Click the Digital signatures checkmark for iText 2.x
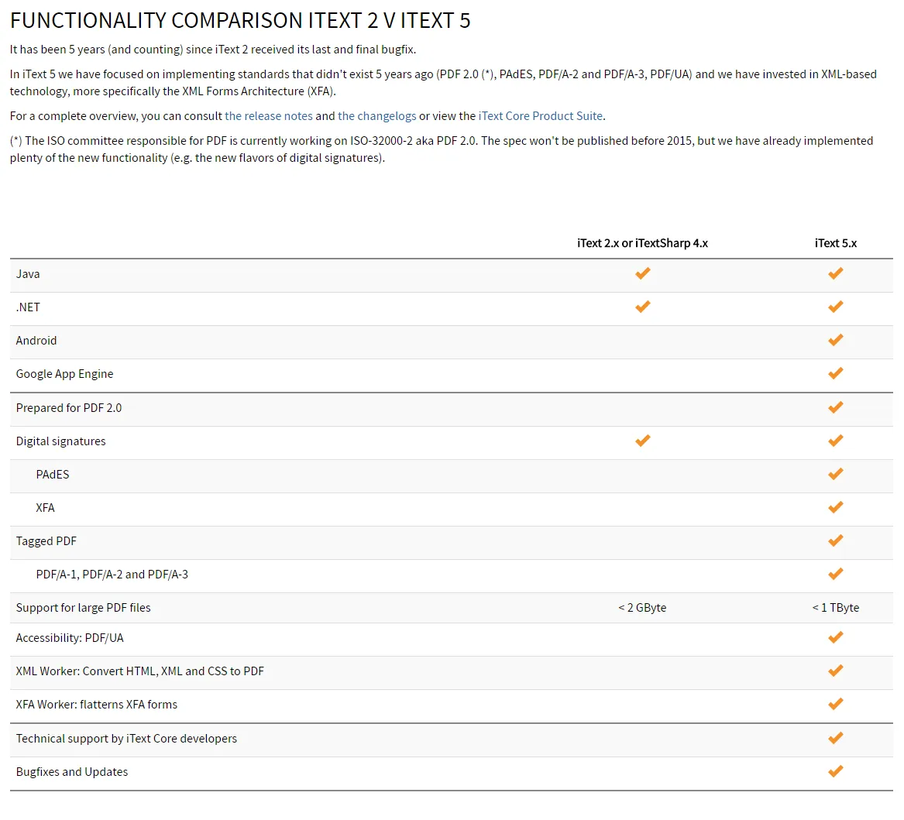This screenshot has height=820, width=904. (642, 441)
